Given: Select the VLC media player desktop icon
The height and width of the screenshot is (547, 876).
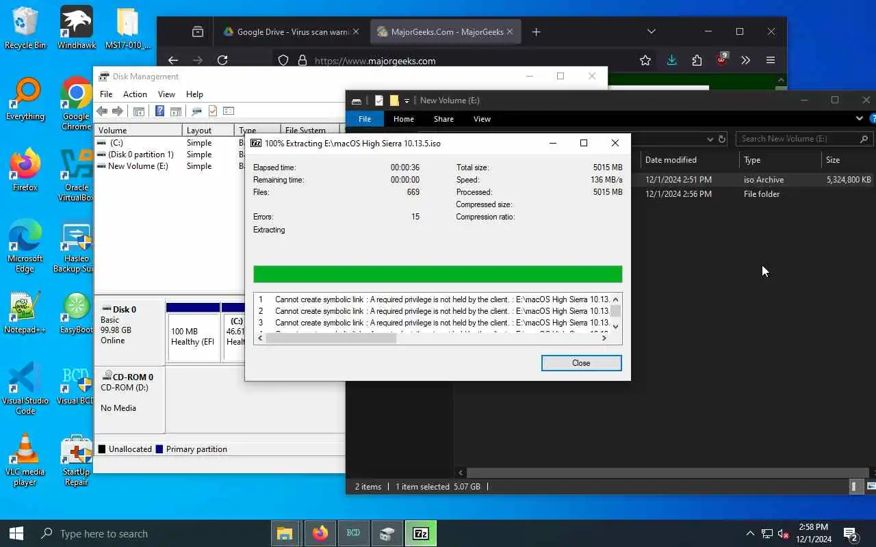Looking at the screenshot, I should pyautogui.click(x=25, y=460).
